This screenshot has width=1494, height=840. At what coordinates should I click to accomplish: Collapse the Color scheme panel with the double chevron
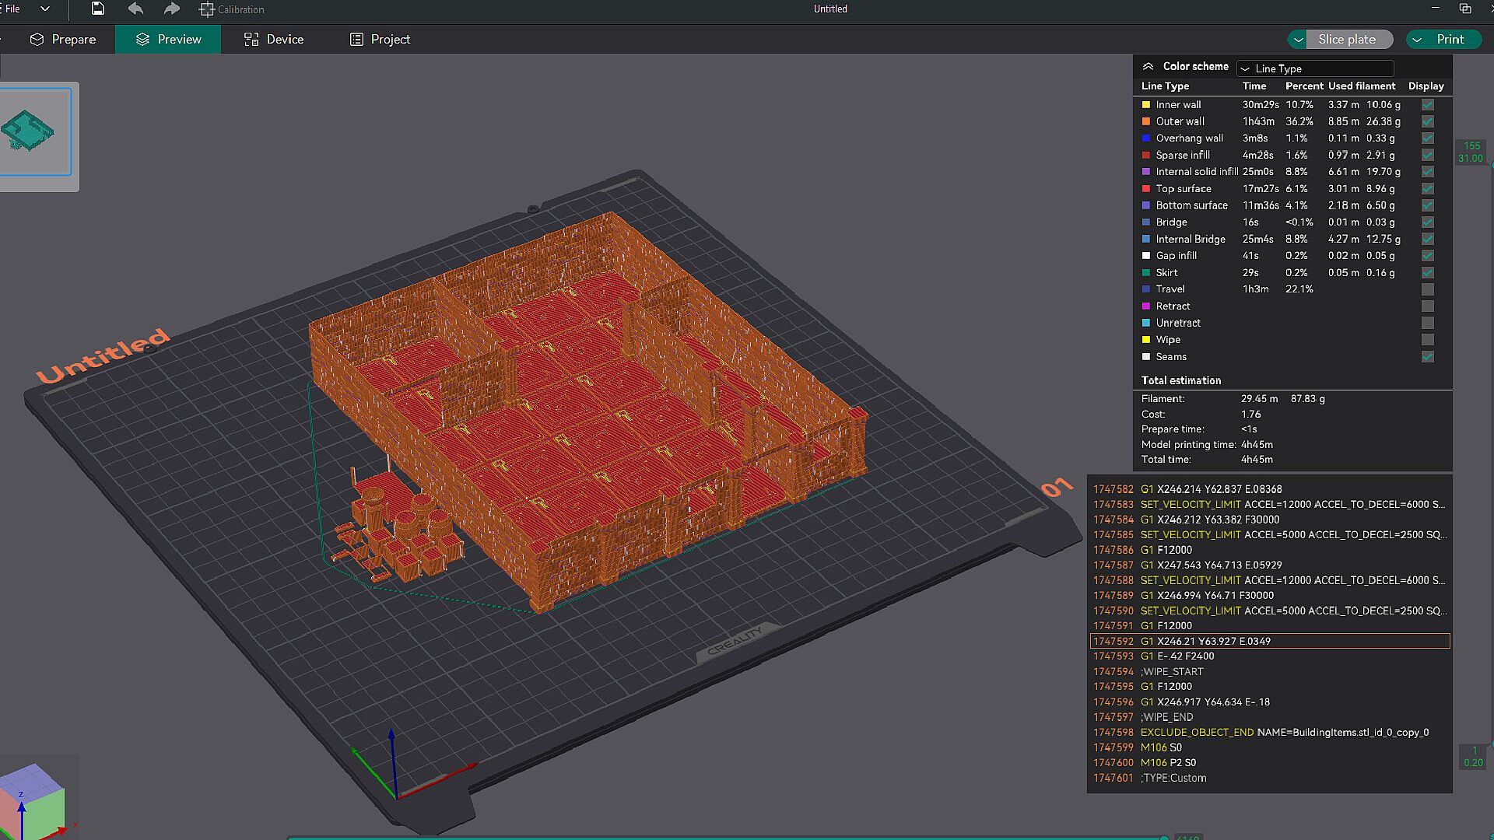click(1148, 67)
